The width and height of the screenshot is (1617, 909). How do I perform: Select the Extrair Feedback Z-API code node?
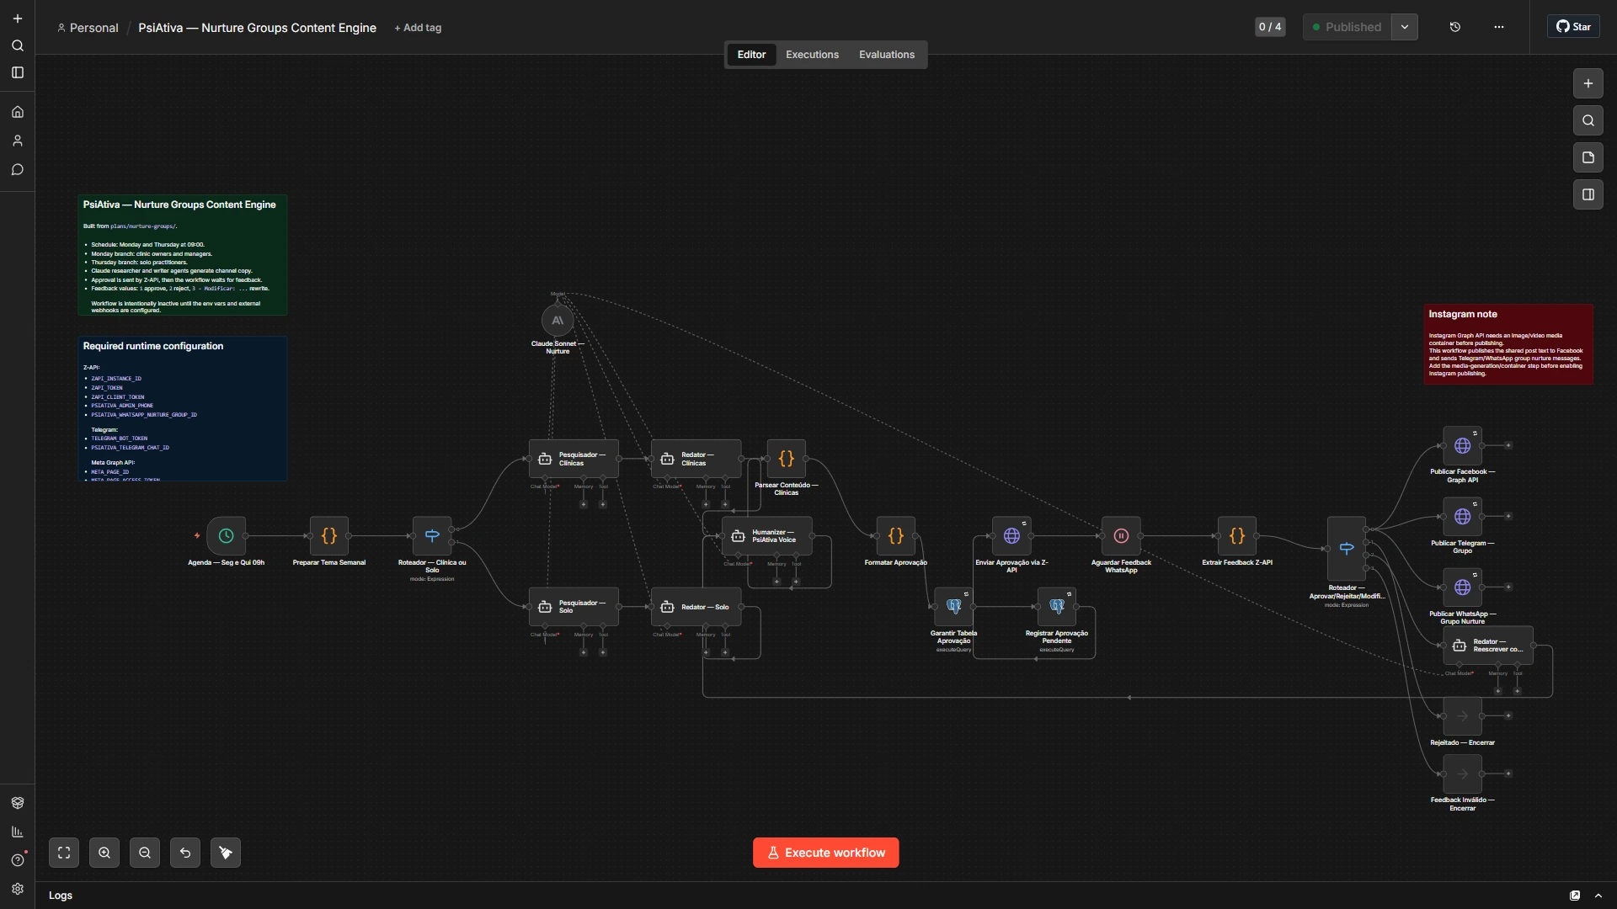click(1237, 536)
